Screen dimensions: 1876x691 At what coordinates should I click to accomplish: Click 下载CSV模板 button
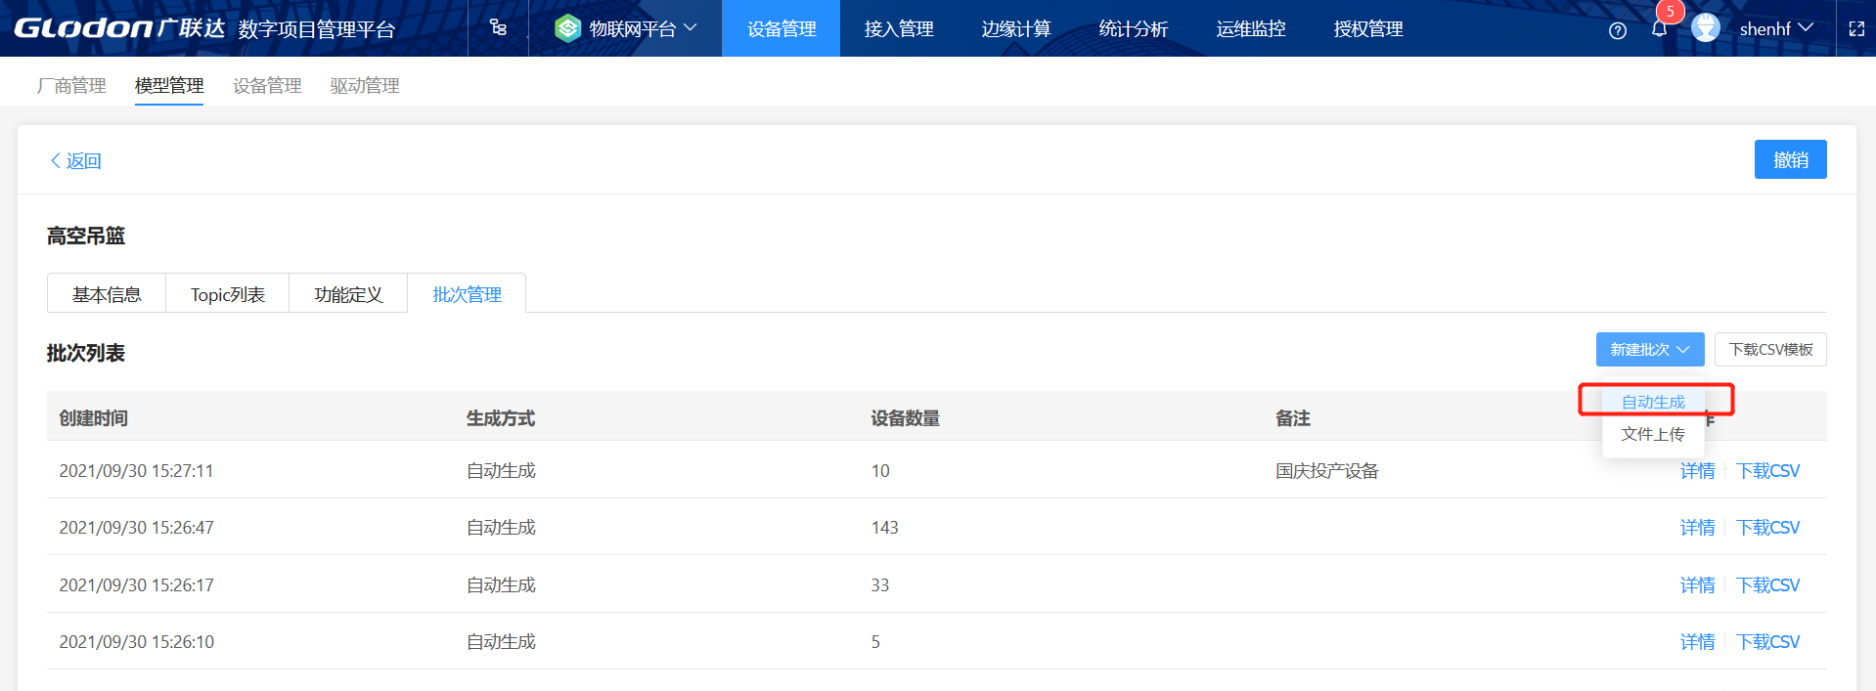point(1769,349)
